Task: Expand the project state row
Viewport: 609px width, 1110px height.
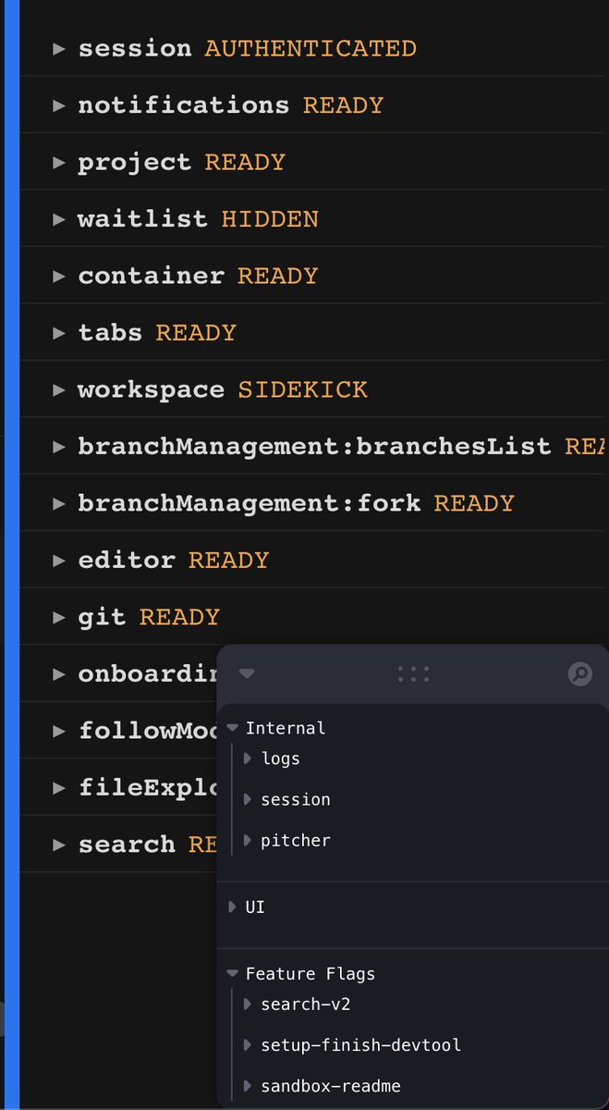Action: tap(314, 162)
